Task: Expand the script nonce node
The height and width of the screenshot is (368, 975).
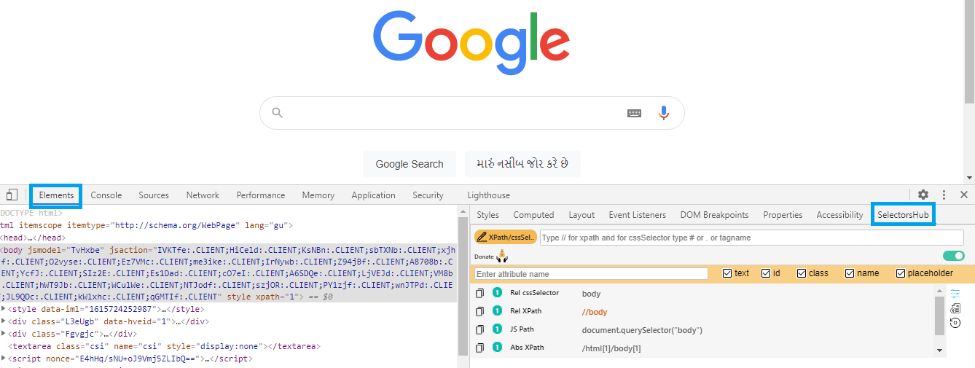Action: tap(4, 359)
